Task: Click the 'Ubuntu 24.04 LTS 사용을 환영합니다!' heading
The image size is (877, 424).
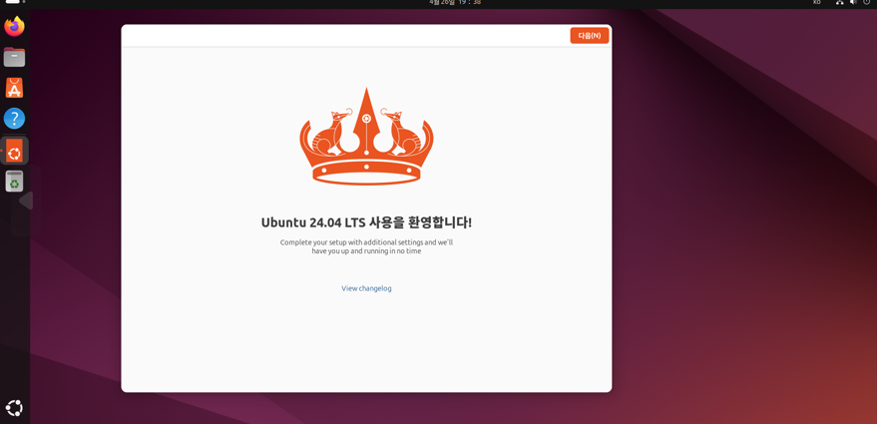Action: tap(366, 222)
